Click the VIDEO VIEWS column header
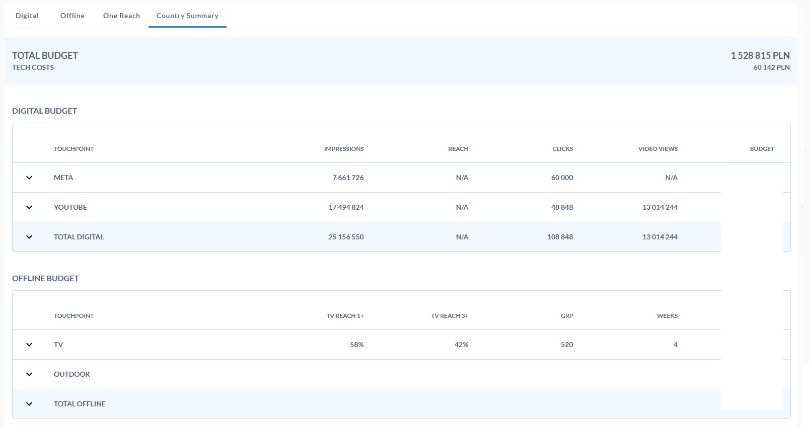 pos(658,149)
